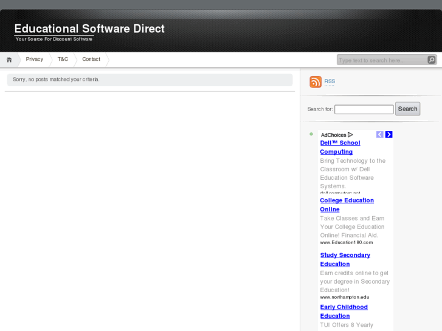Click the www.northampton.edu ad URL

pyautogui.click(x=345, y=297)
